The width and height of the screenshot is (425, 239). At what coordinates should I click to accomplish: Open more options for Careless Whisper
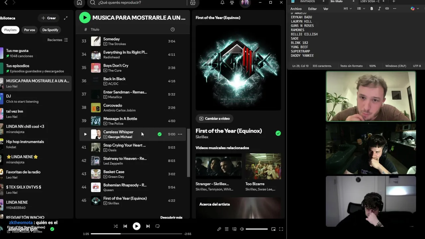click(x=180, y=134)
